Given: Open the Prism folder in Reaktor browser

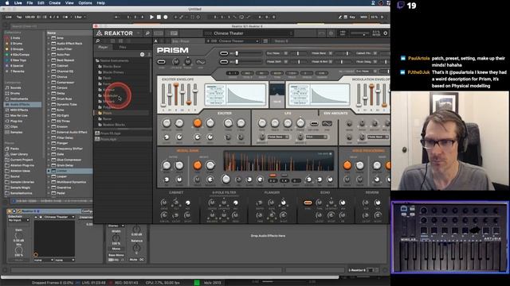Looking at the screenshot, I should (108, 113).
